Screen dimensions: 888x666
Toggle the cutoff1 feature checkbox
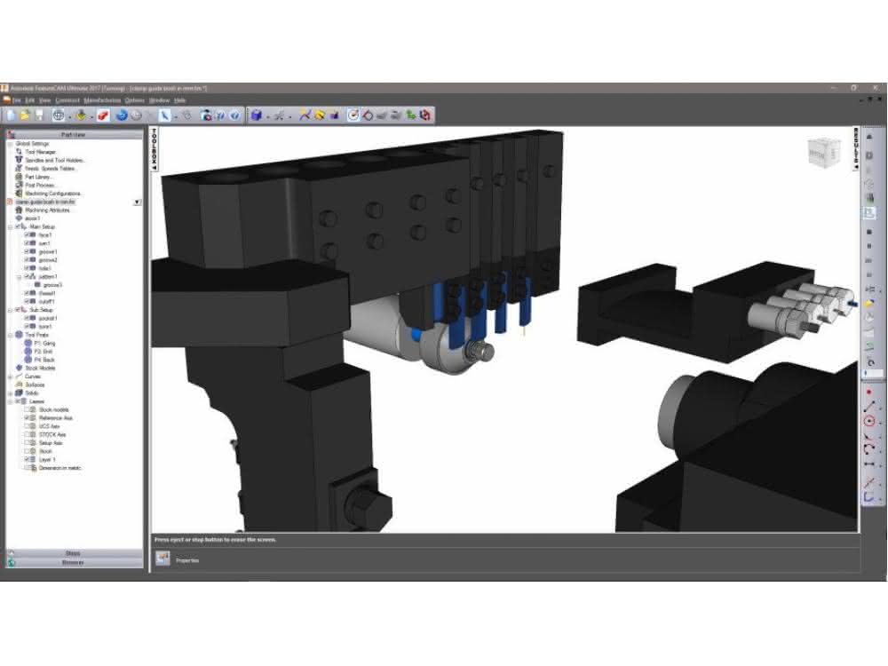pos(26,301)
